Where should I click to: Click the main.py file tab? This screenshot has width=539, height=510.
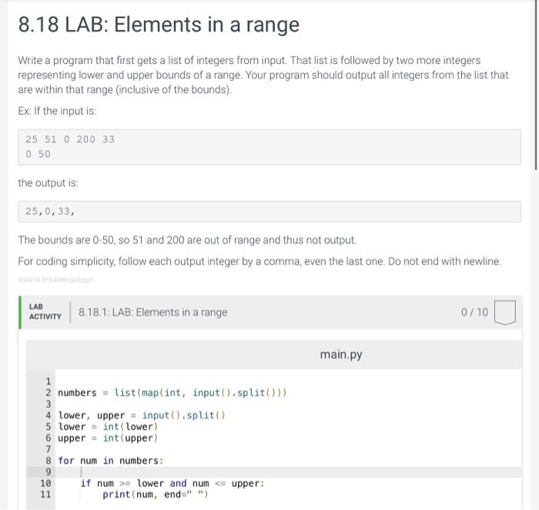[x=341, y=354]
